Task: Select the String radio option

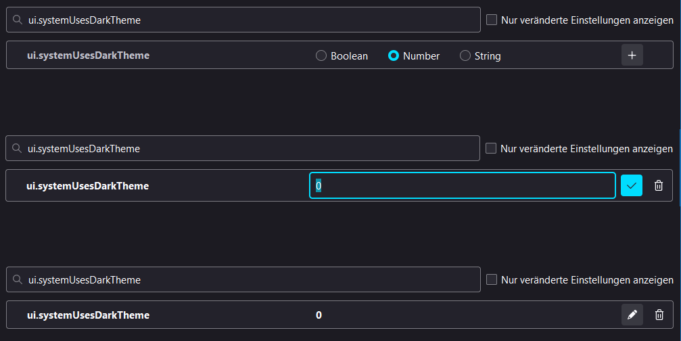Action: click(465, 56)
